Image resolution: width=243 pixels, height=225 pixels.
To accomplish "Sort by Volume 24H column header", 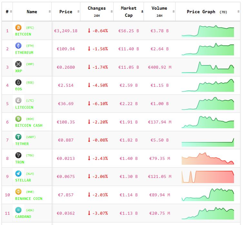I will [159, 12].
